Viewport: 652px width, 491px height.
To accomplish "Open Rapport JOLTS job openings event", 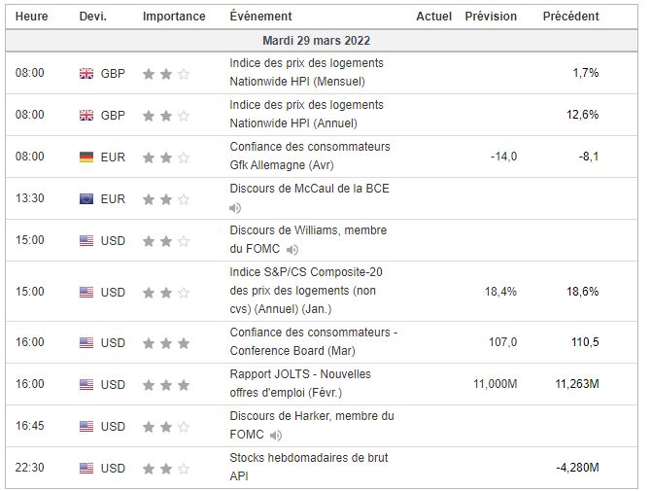I will [x=300, y=384].
